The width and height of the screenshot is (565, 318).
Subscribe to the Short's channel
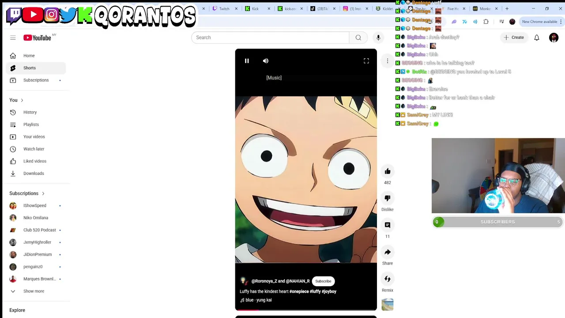323,281
